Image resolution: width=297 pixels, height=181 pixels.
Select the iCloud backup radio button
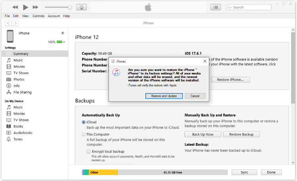[84, 122]
